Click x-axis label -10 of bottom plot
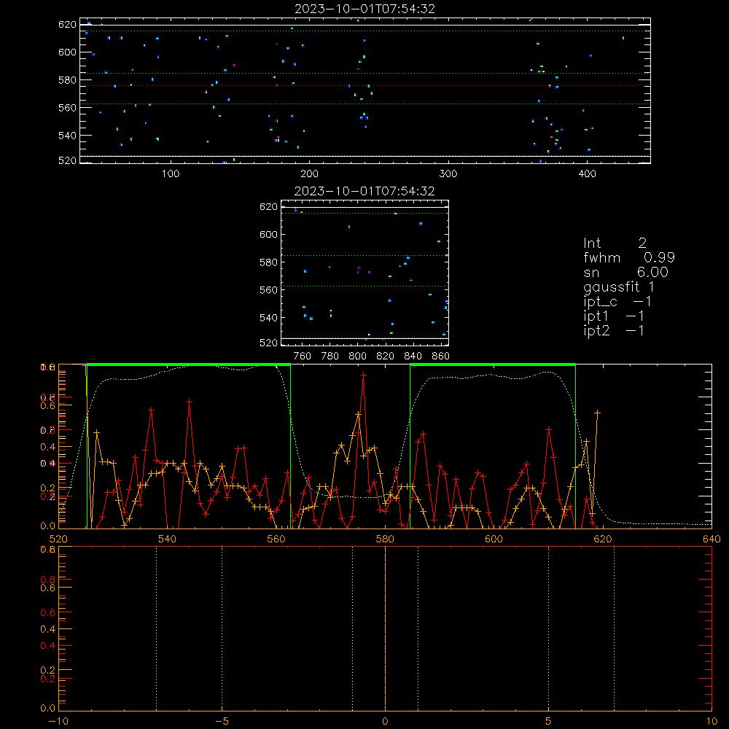 point(58,721)
